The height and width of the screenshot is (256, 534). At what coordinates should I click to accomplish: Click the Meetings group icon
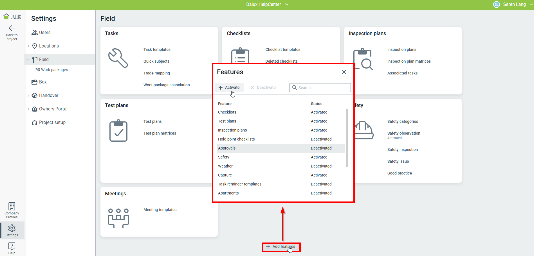[x=118, y=218]
